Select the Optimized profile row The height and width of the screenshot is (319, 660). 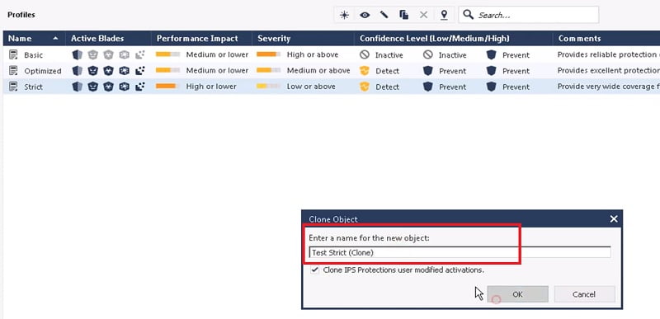[332, 71]
